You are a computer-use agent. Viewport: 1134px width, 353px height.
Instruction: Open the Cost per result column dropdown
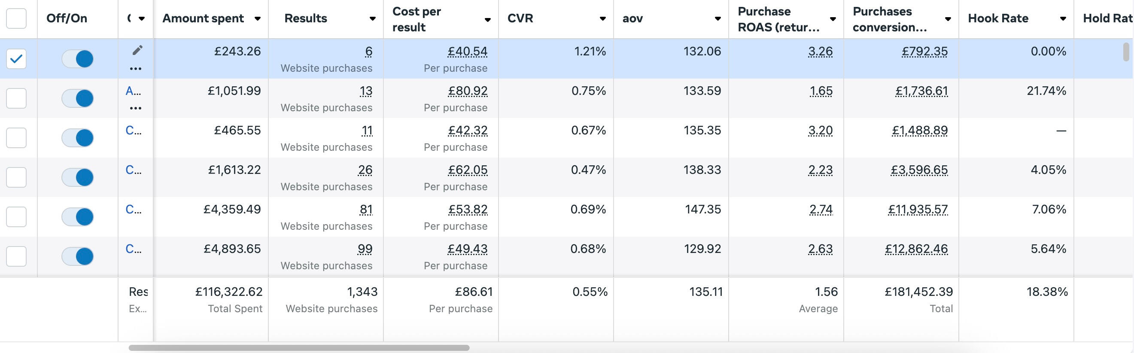point(488,19)
